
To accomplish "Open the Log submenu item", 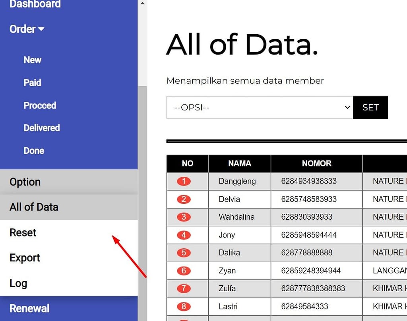I will (69, 283).
